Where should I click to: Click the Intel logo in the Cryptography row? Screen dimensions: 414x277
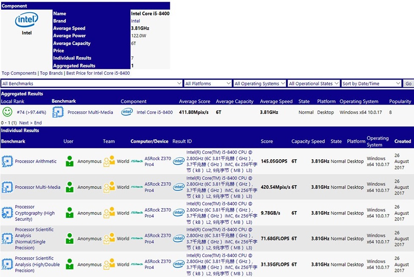tap(179, 212)
